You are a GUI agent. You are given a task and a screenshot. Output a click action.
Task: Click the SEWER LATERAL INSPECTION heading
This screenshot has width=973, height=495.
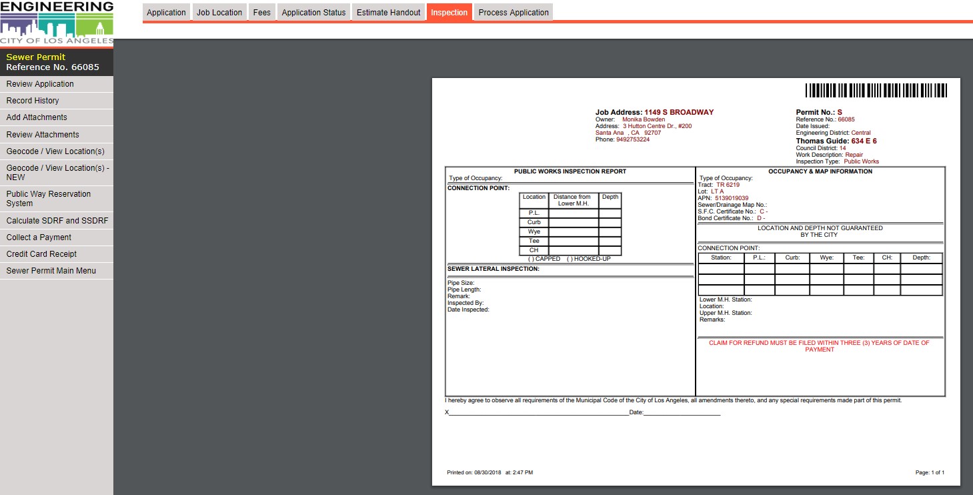tap(494, 269)
